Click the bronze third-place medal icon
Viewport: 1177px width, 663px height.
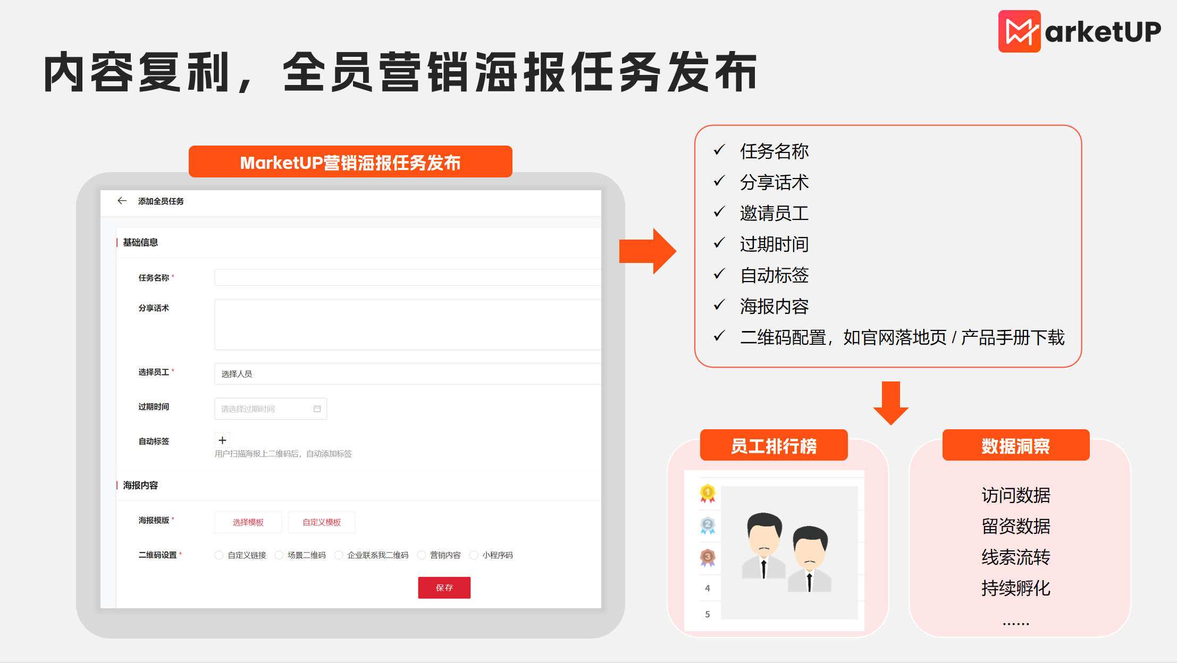708,557
